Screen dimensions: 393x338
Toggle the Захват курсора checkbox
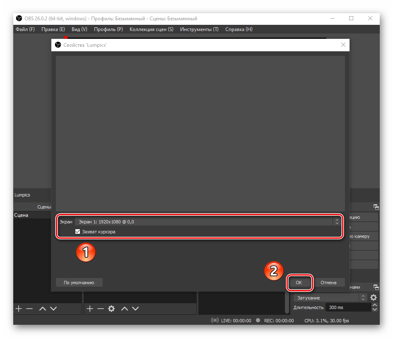(77, 232)
